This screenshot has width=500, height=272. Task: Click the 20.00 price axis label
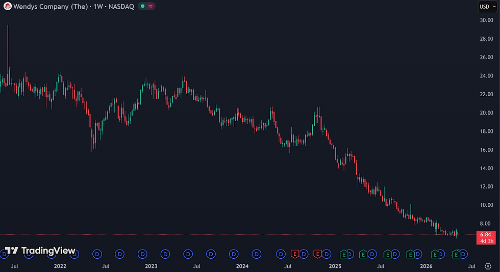point(486,113)
